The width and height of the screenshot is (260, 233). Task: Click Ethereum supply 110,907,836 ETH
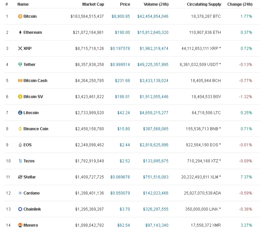pyautogui.click(x=205, y=32)
